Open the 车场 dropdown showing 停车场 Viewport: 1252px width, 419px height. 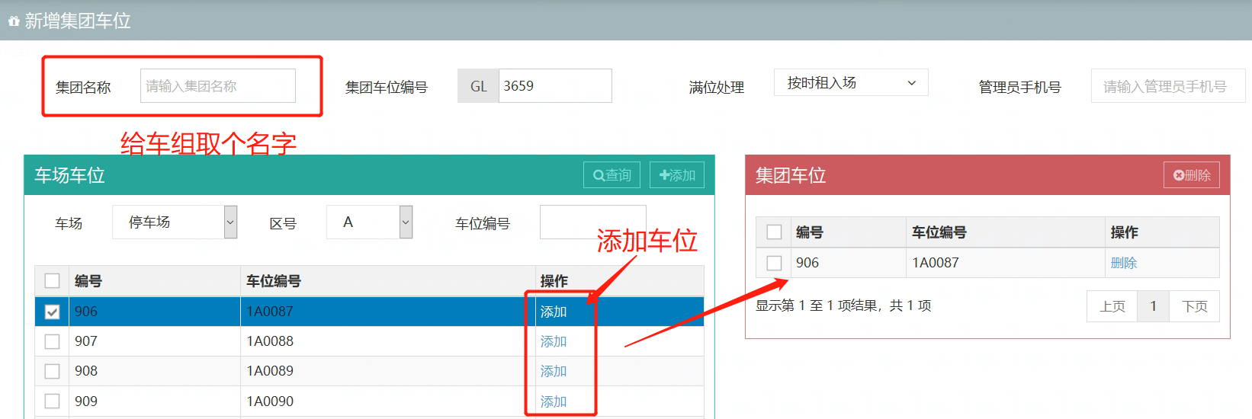point(175,222)
